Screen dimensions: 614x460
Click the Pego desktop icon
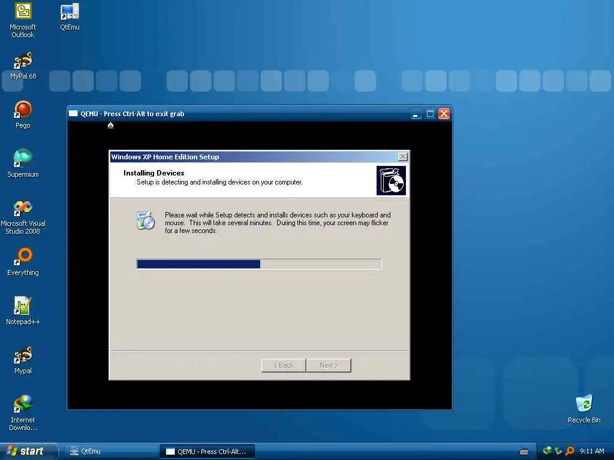(x=23, y=114)
